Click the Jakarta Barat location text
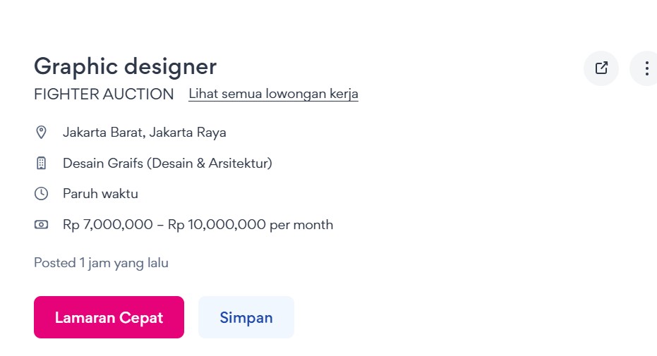This screenshot has height=356, width=657. pos(104,133)
